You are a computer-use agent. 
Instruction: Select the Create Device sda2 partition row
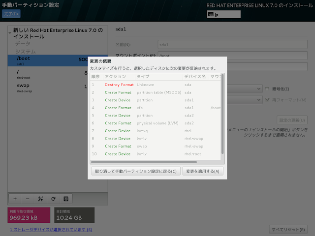point(156,116)
